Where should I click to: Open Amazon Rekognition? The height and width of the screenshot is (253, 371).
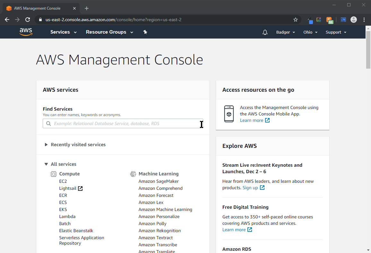(160, 231)
